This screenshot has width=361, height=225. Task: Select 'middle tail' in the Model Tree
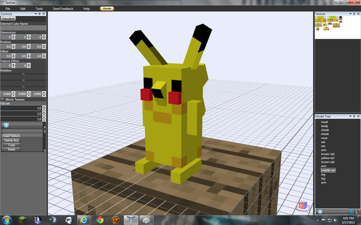point(328,170)
